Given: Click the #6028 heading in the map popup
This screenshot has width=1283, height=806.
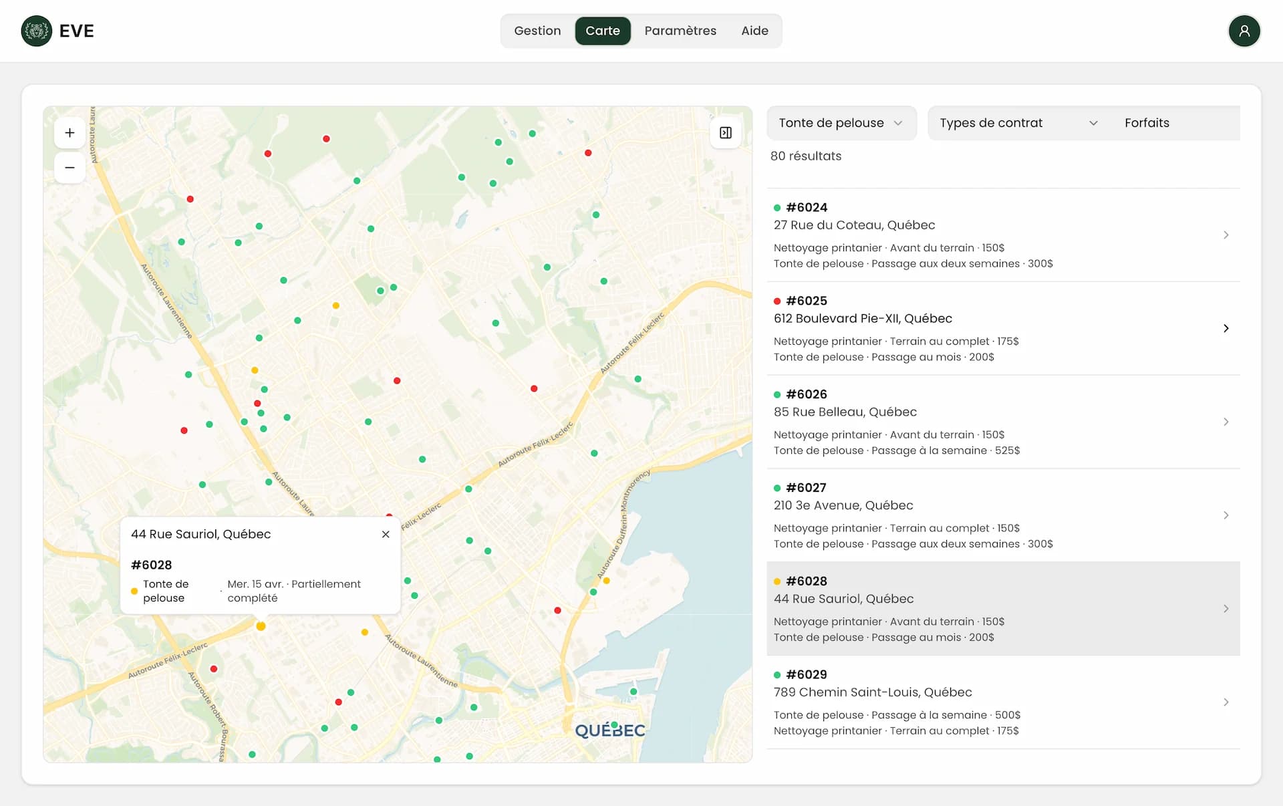Looking at the screenshot, I should 152,565.
